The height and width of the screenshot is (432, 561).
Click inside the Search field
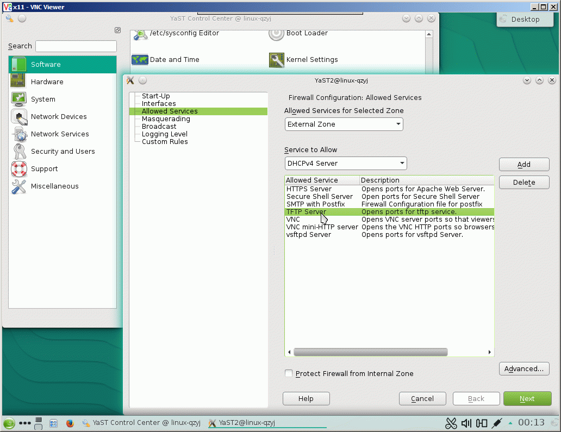pyautogui.click(x=76, y=46)
